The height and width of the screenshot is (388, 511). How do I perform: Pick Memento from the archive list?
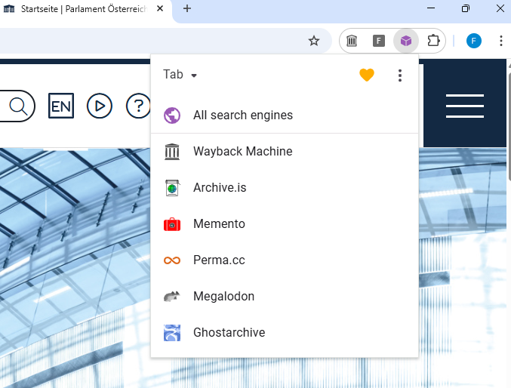(x=219, y=224)
